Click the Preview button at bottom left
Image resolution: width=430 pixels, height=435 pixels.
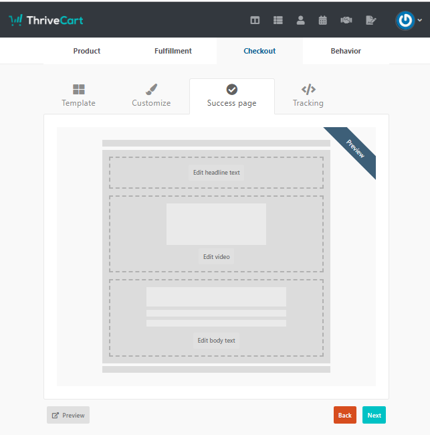click(x=68, y=415)
